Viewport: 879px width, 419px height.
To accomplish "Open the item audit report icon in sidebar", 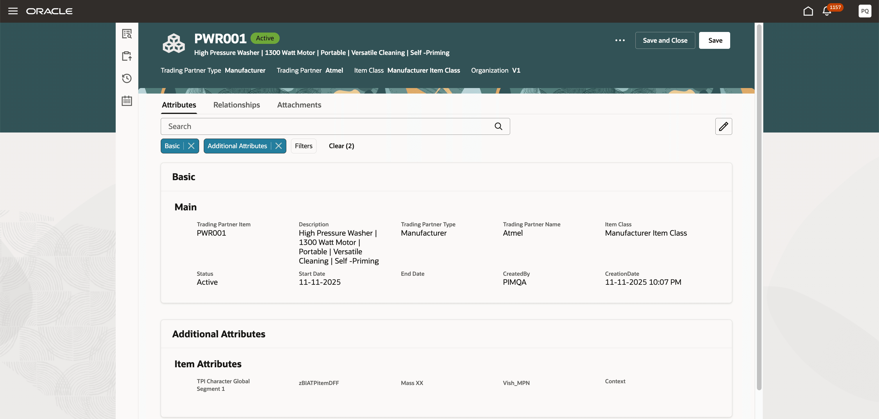I will pyautogui.click(x=127, y=34).
